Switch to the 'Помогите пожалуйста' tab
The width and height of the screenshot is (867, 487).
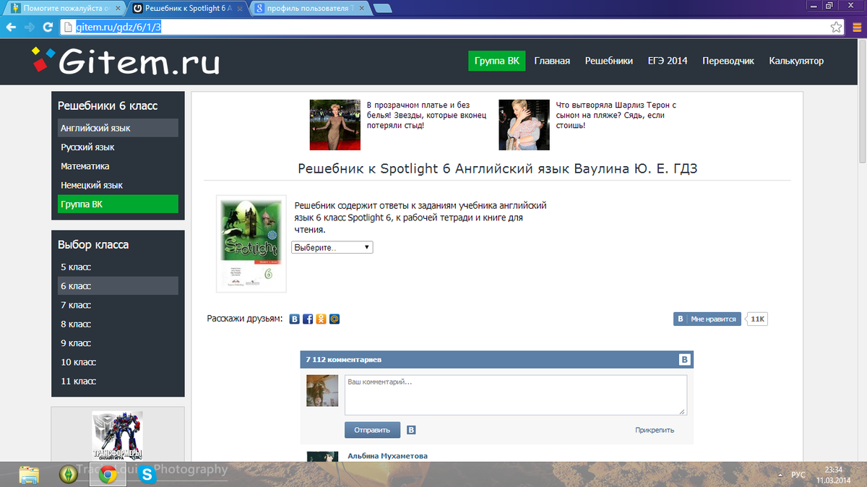pyautogui.click(x=65, y=9)
